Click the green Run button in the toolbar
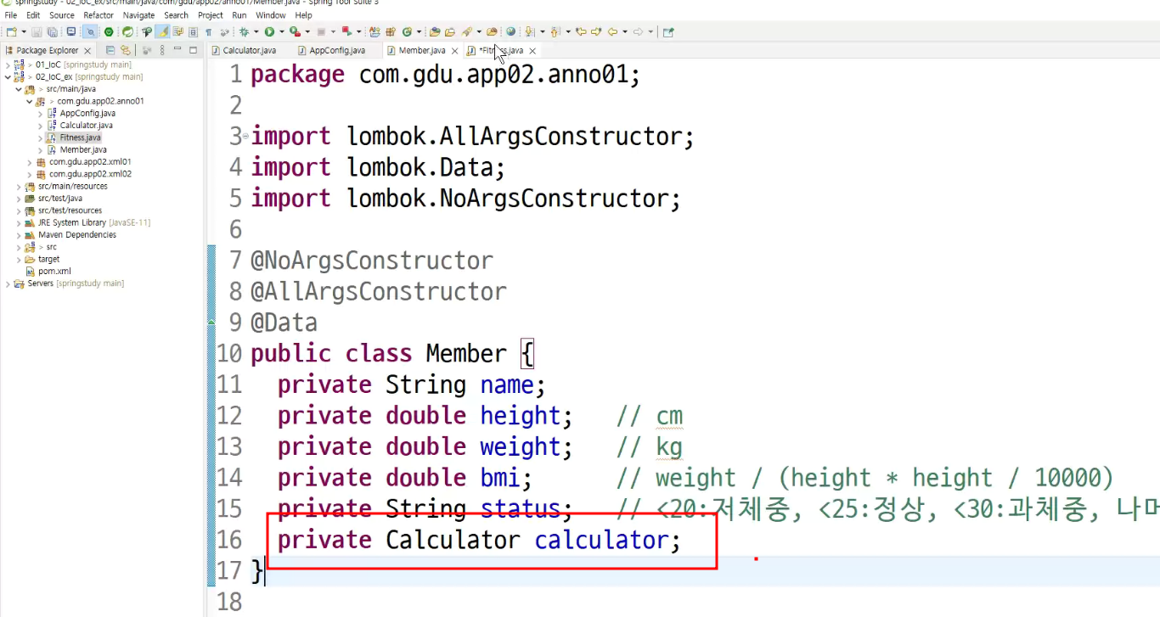 tap(269, 32)
